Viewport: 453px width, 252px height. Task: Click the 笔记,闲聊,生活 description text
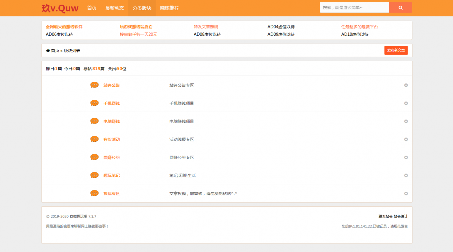182,176
